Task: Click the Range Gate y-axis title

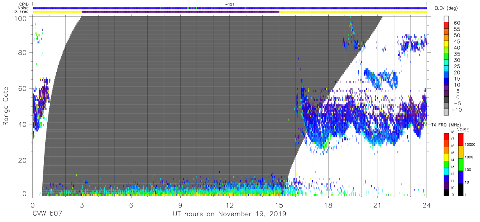Action: click(6, 106)
